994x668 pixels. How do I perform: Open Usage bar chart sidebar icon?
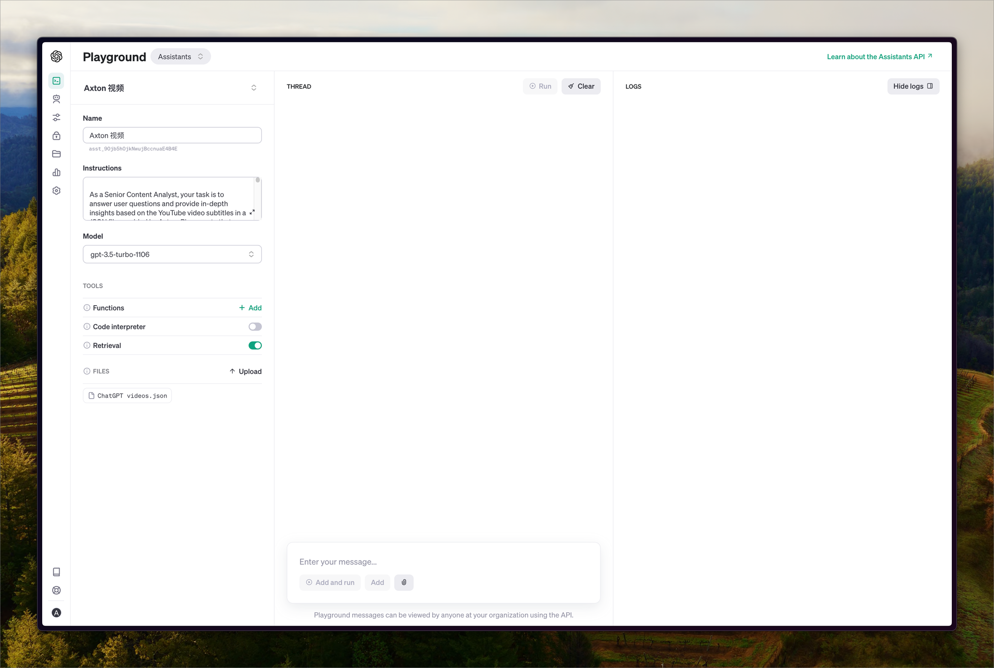click(57, 172)
